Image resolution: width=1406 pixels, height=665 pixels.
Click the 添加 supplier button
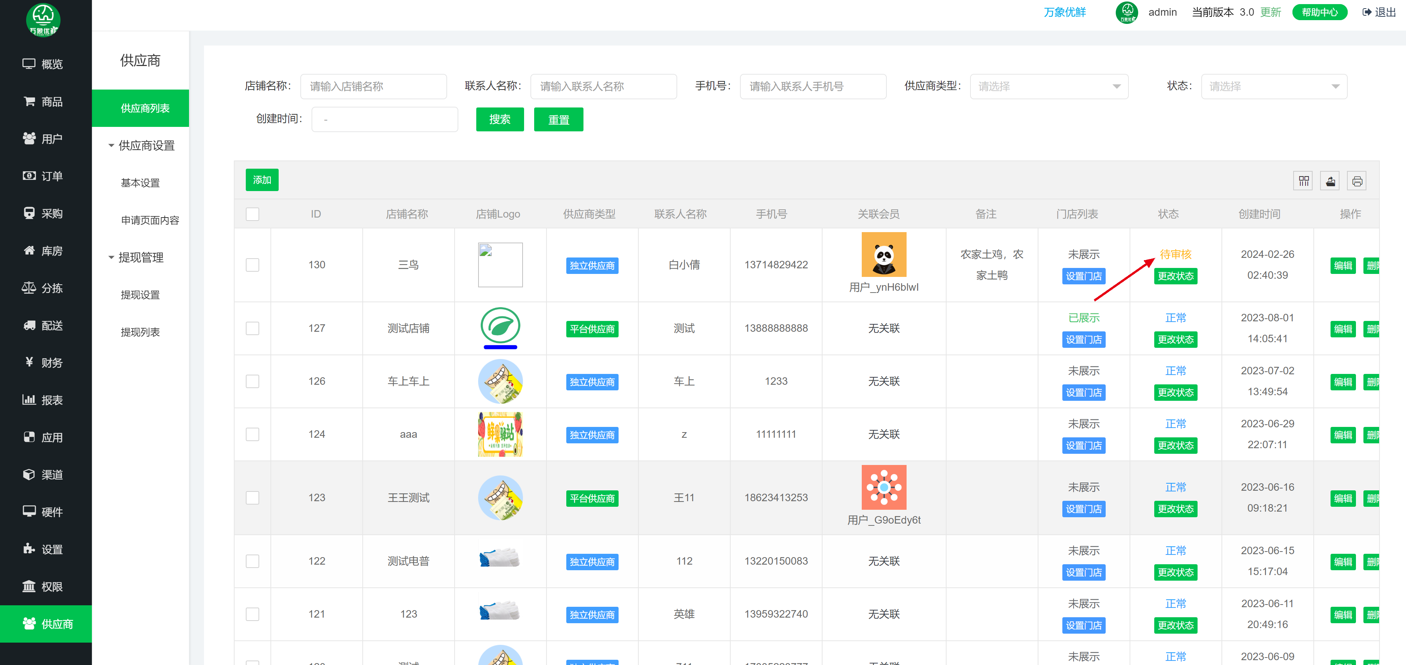(262, 180)
